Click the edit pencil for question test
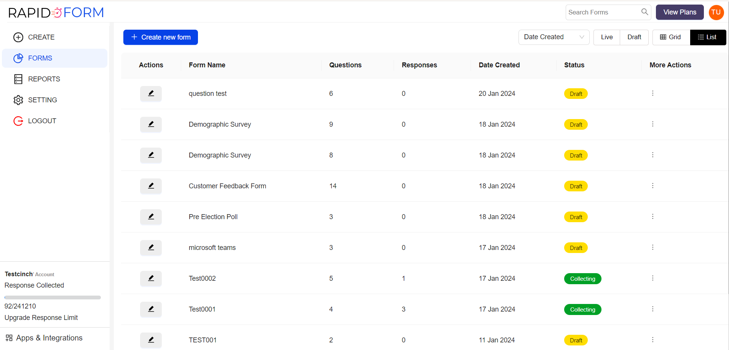 click(151, 94)
